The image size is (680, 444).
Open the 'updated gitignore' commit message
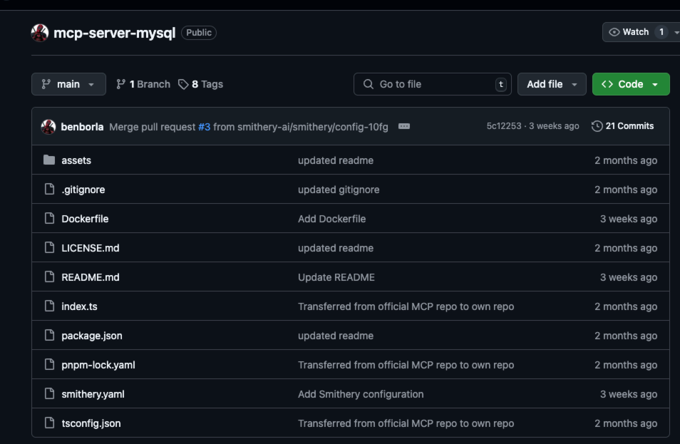[339, 190]
